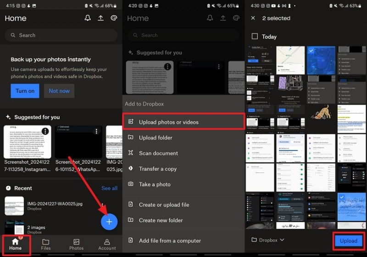Tap the Create new folder icon
367x257 pixels.
(x=131, y=220)
